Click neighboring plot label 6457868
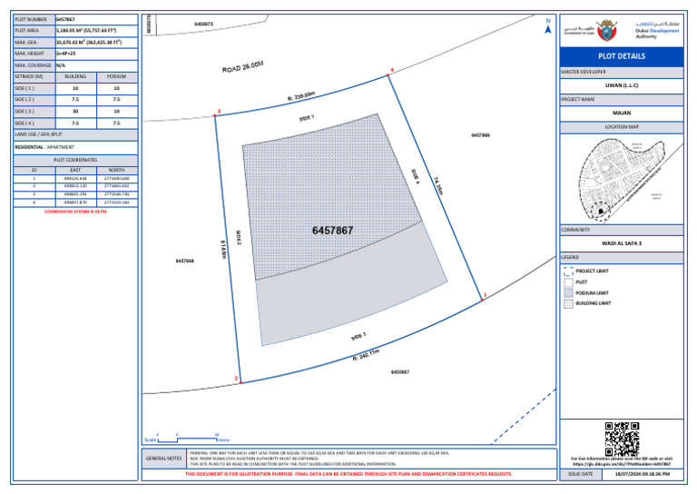The height and width of the screenshot is (494, 697). pyautogui.click(x=184, y=261)
